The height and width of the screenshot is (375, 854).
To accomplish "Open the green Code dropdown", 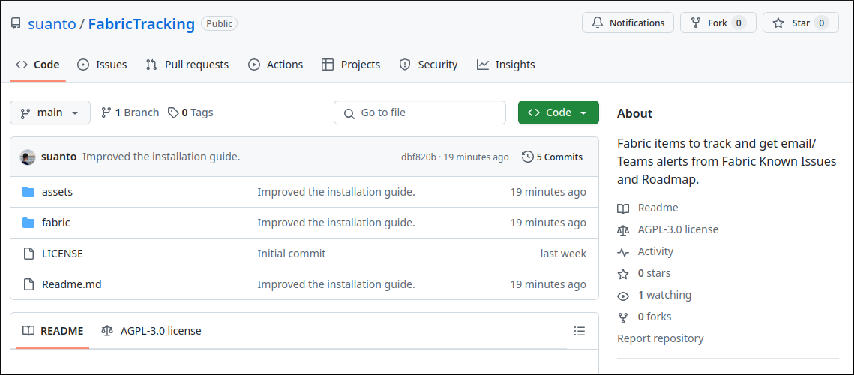I will [558, 112].
